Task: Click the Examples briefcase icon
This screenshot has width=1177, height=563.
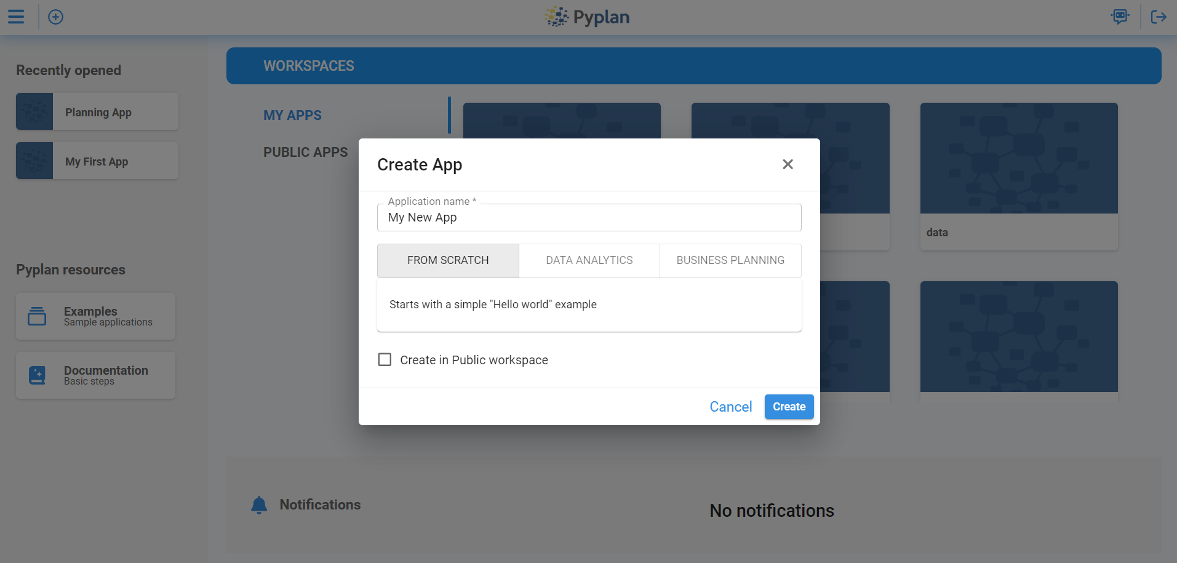Action: point(36,316)
